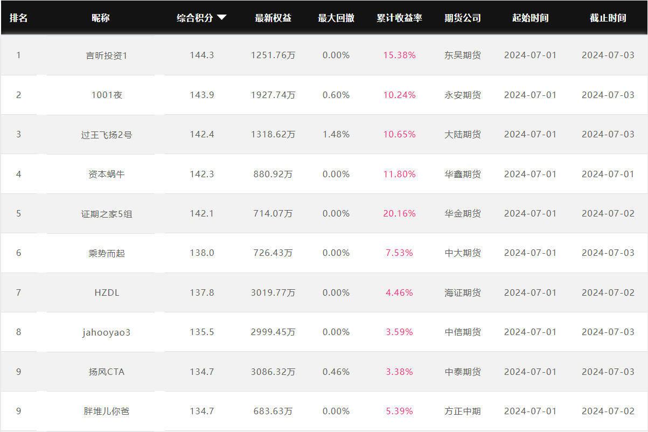Open trader 1001夜
648x432 pixels.
click(107, 95)
